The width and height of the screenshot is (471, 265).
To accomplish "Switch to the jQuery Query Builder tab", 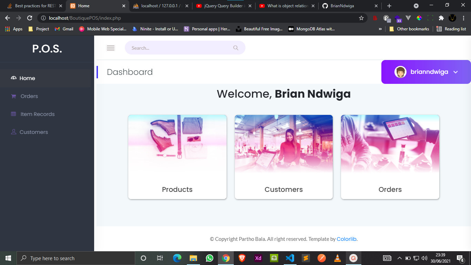I will coord(224,6).
